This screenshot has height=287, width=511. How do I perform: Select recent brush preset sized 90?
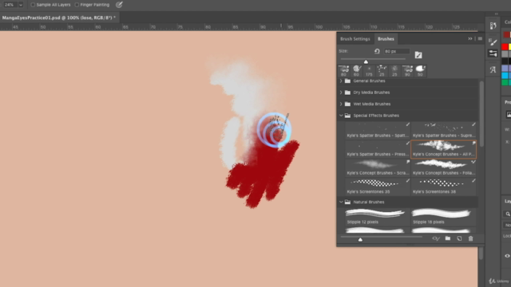point(407,71)
